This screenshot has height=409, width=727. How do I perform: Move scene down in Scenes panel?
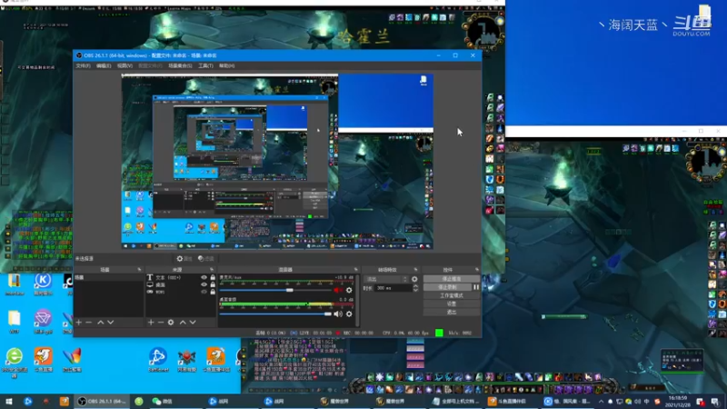tap(110, 323)
